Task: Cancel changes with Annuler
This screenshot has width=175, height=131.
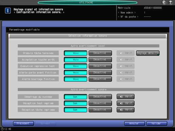Action: pos(134,124)
